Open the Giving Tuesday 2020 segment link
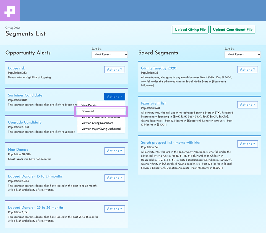This screenshot has height=233, width=266. [159, 68]
